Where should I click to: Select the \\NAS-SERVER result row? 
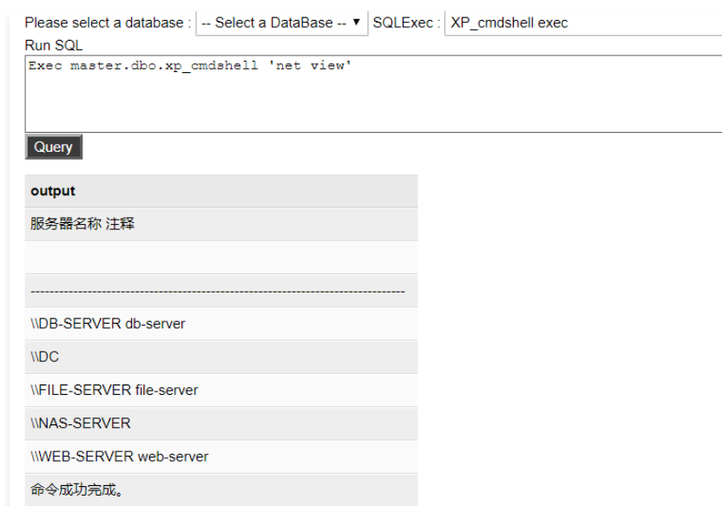pos(221,424)
